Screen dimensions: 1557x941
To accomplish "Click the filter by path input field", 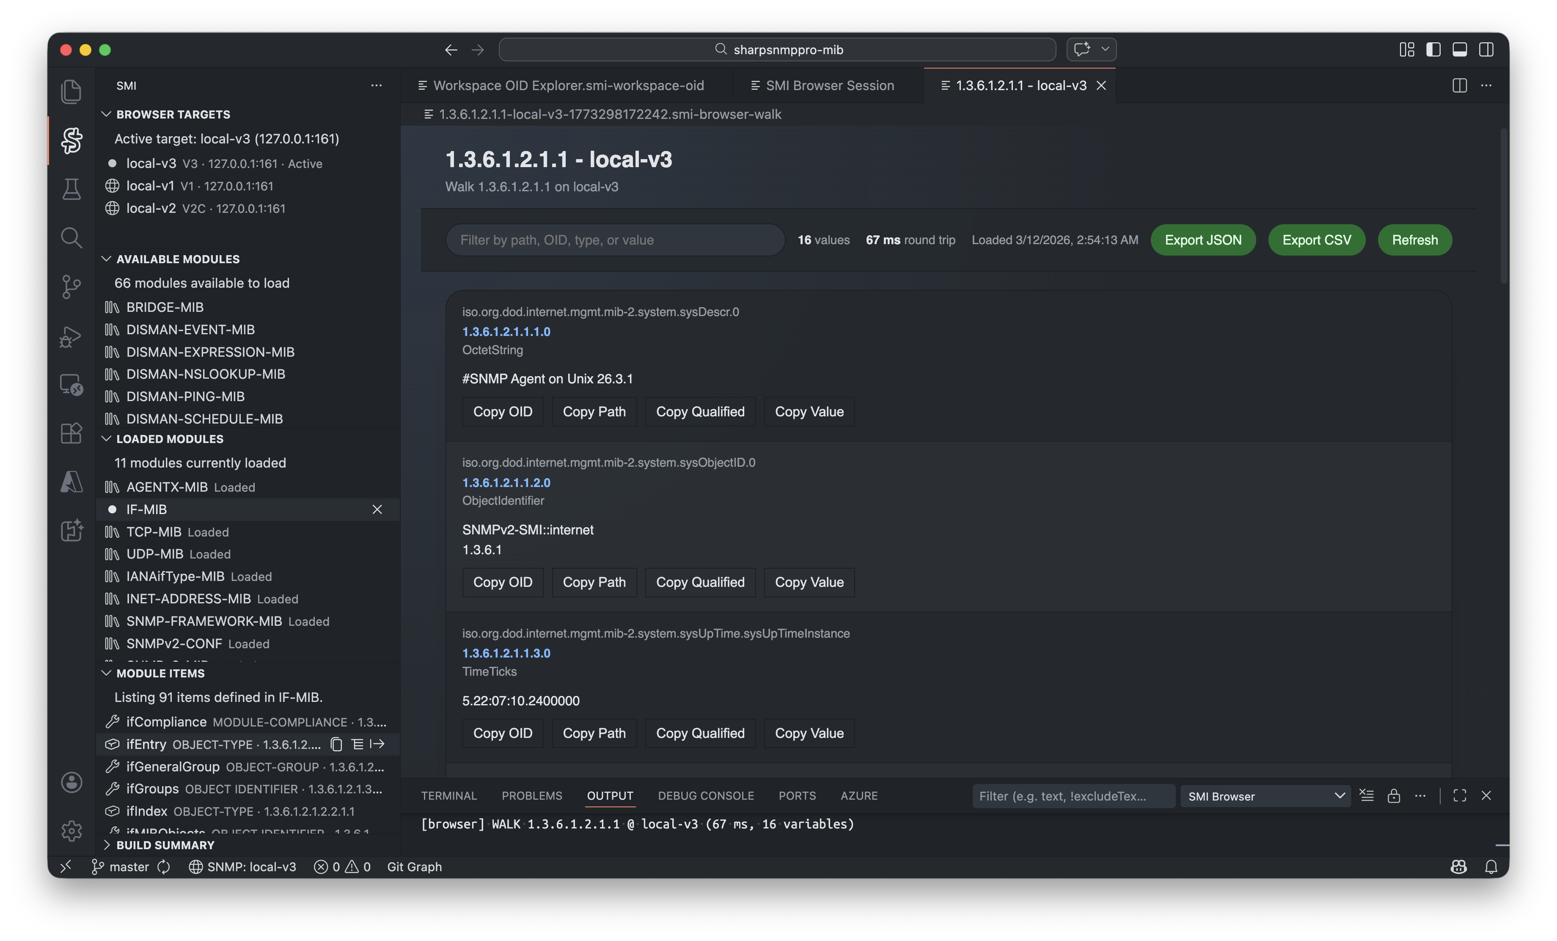I will [615, 240].
